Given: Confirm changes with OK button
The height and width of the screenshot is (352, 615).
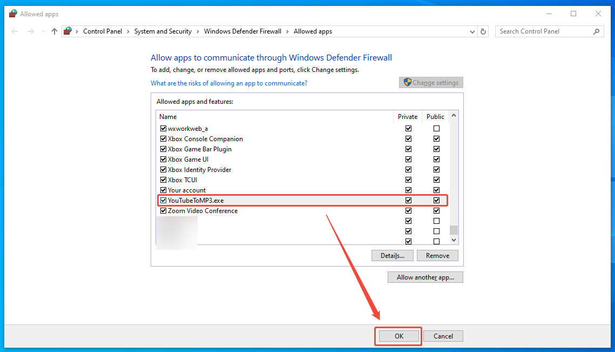Looking at the screenshot, I should pos(399,336).
